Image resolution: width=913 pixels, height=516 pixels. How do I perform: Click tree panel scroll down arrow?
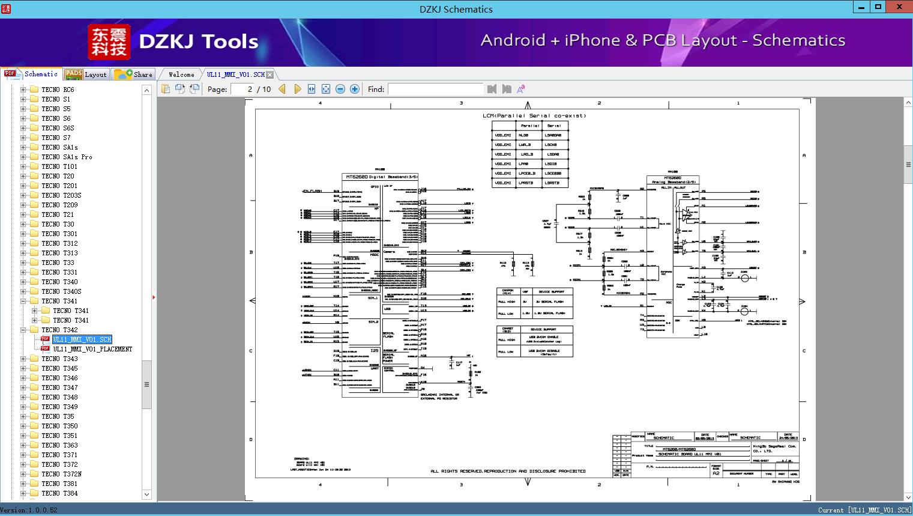click(x=146, y=494)
